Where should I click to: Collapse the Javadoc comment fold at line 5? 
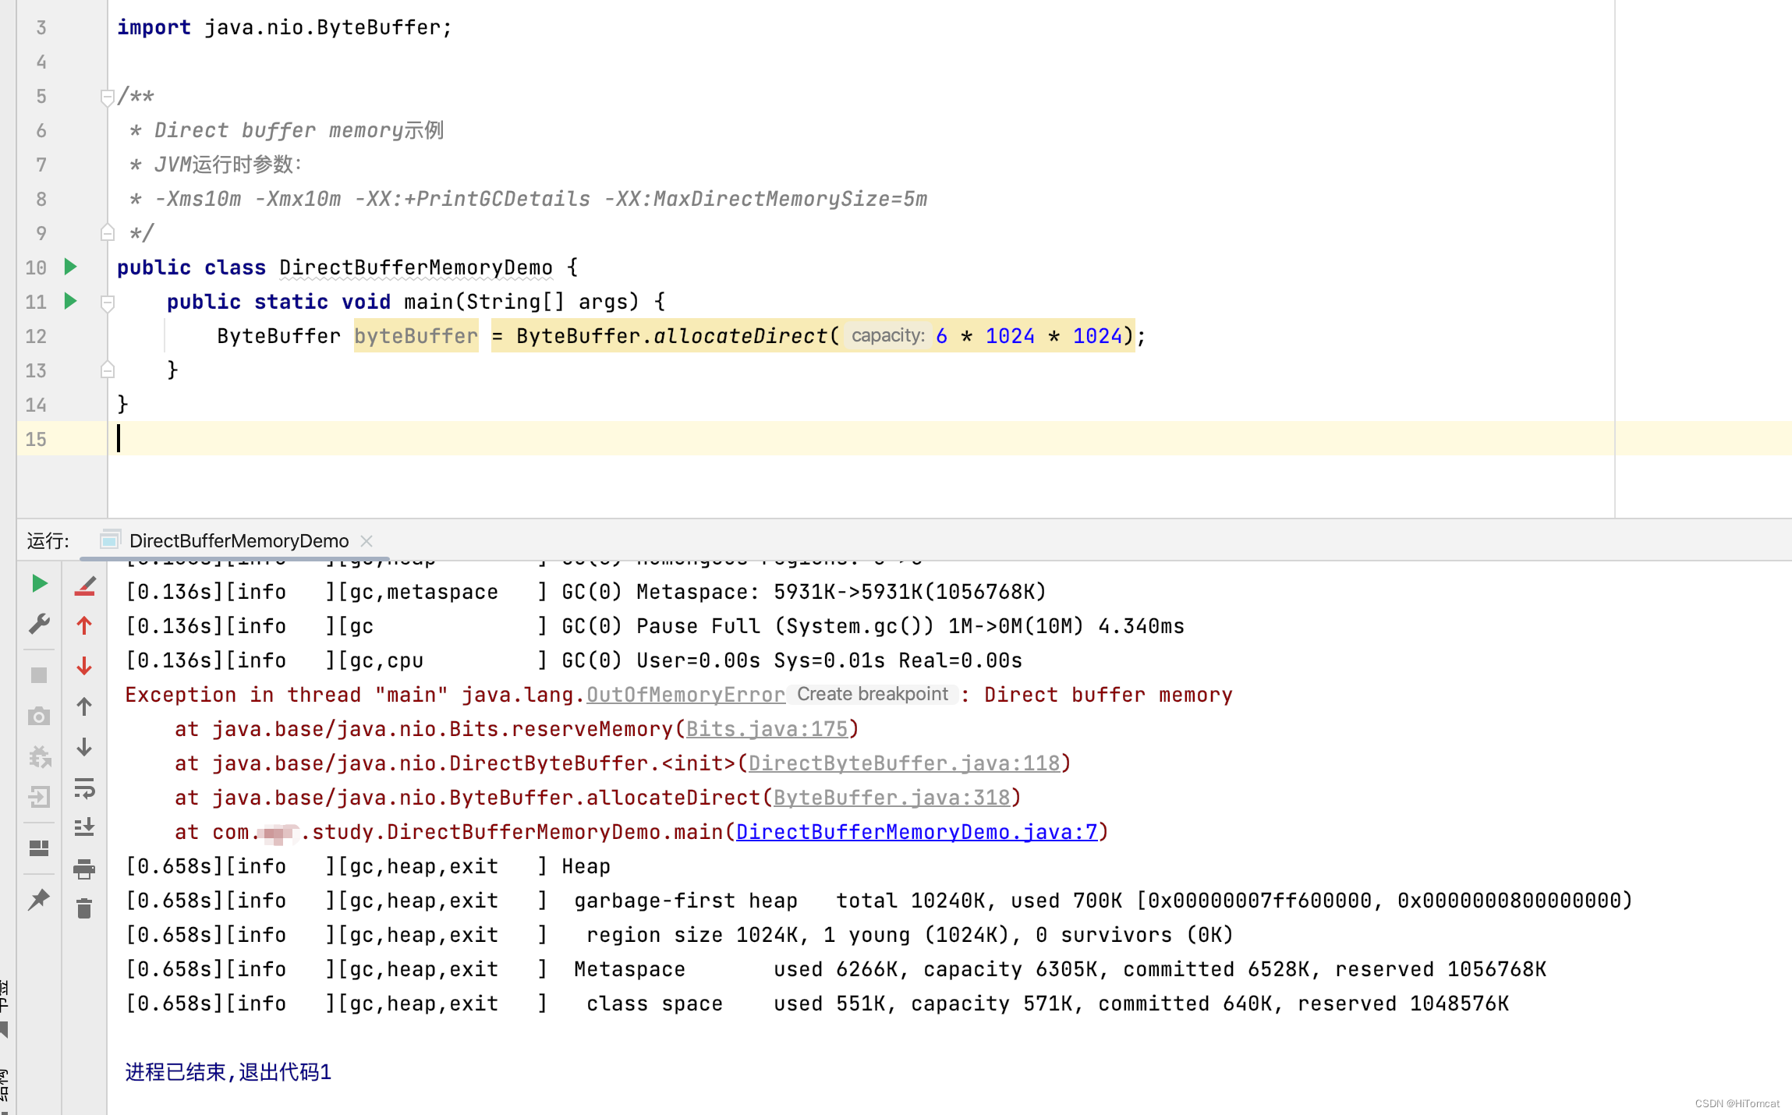point(108,97)
